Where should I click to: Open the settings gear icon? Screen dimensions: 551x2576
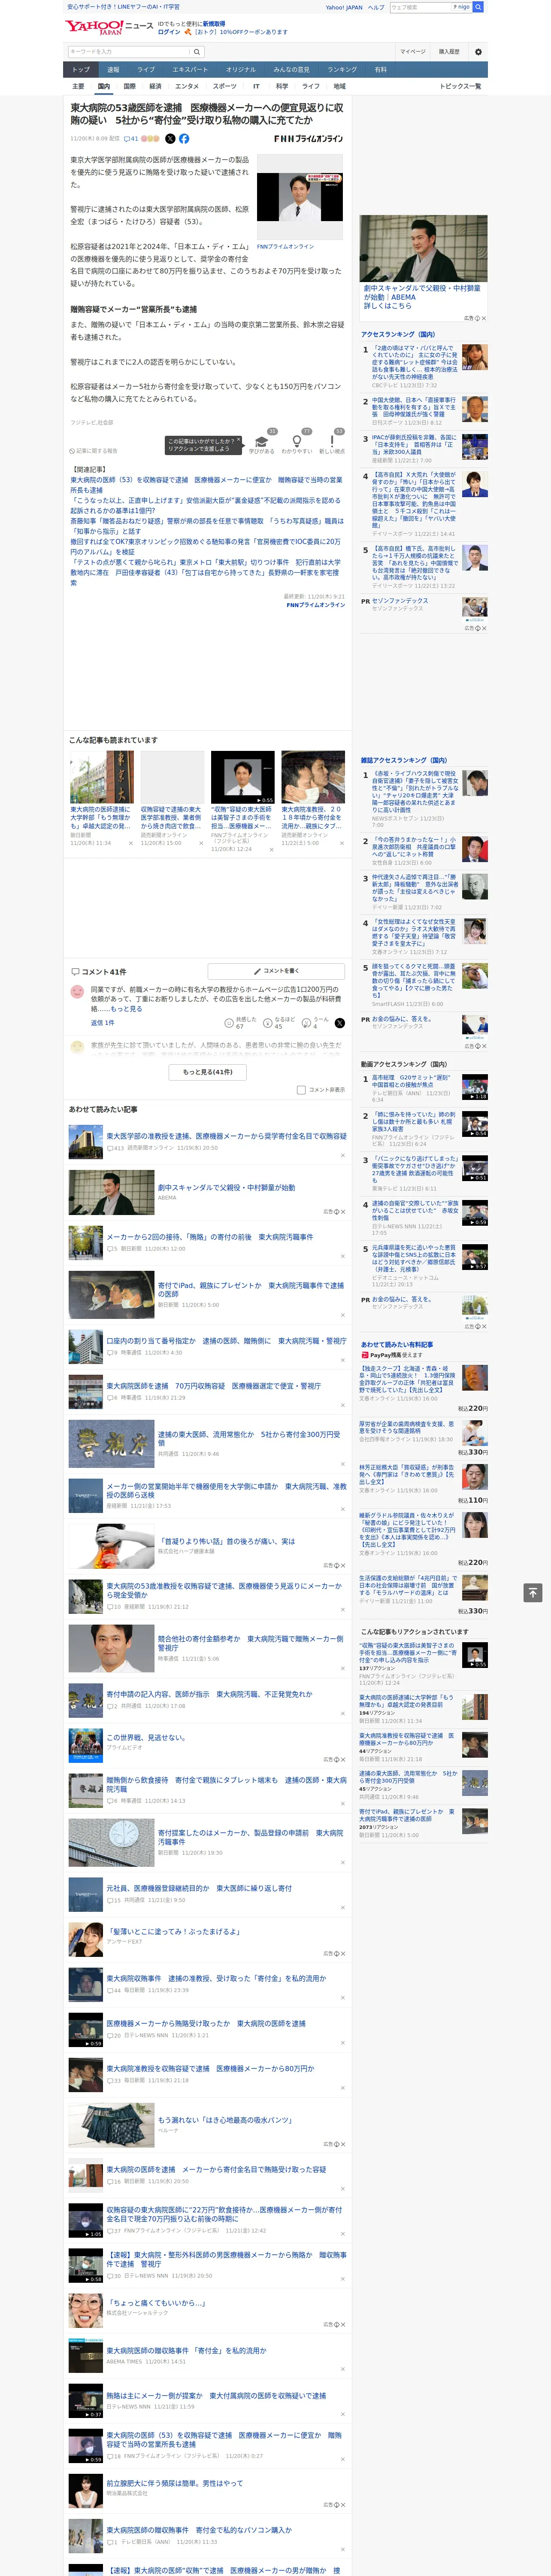[478, 52]
